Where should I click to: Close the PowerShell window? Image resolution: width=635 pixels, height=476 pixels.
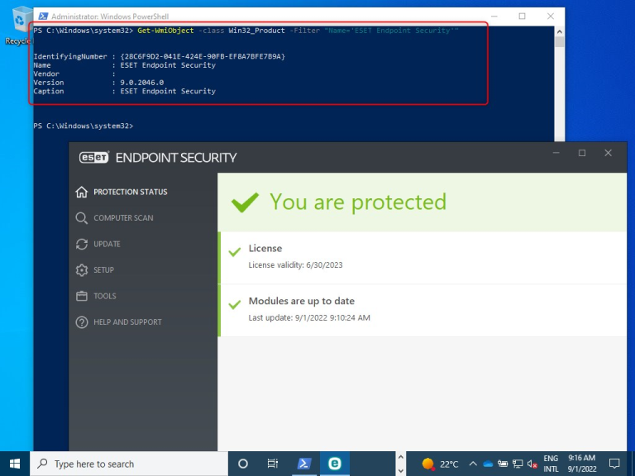click(x=551, y=17)
